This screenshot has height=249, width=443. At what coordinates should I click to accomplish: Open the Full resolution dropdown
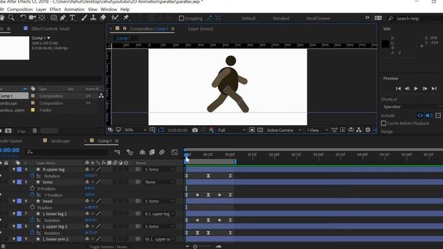click(231, 130)
